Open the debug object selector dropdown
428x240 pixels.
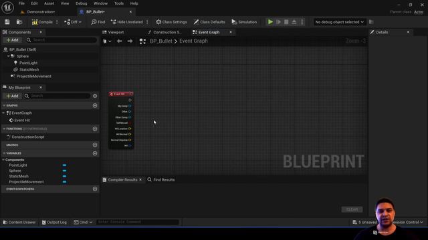[339, 22]
